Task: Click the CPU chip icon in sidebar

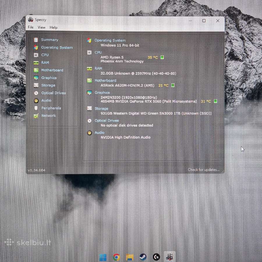Action: click(36, 55)
